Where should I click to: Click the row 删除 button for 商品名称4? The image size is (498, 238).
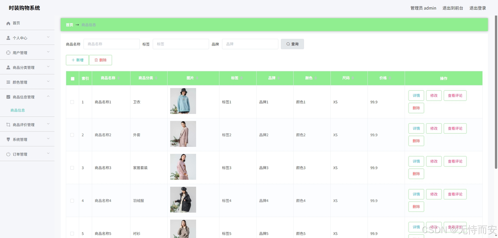coord(416,207)
